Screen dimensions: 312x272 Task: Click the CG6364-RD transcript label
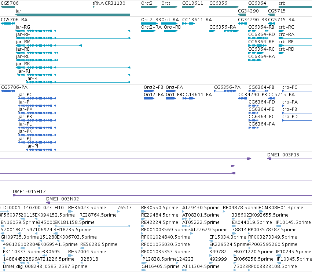click(261, 35)
